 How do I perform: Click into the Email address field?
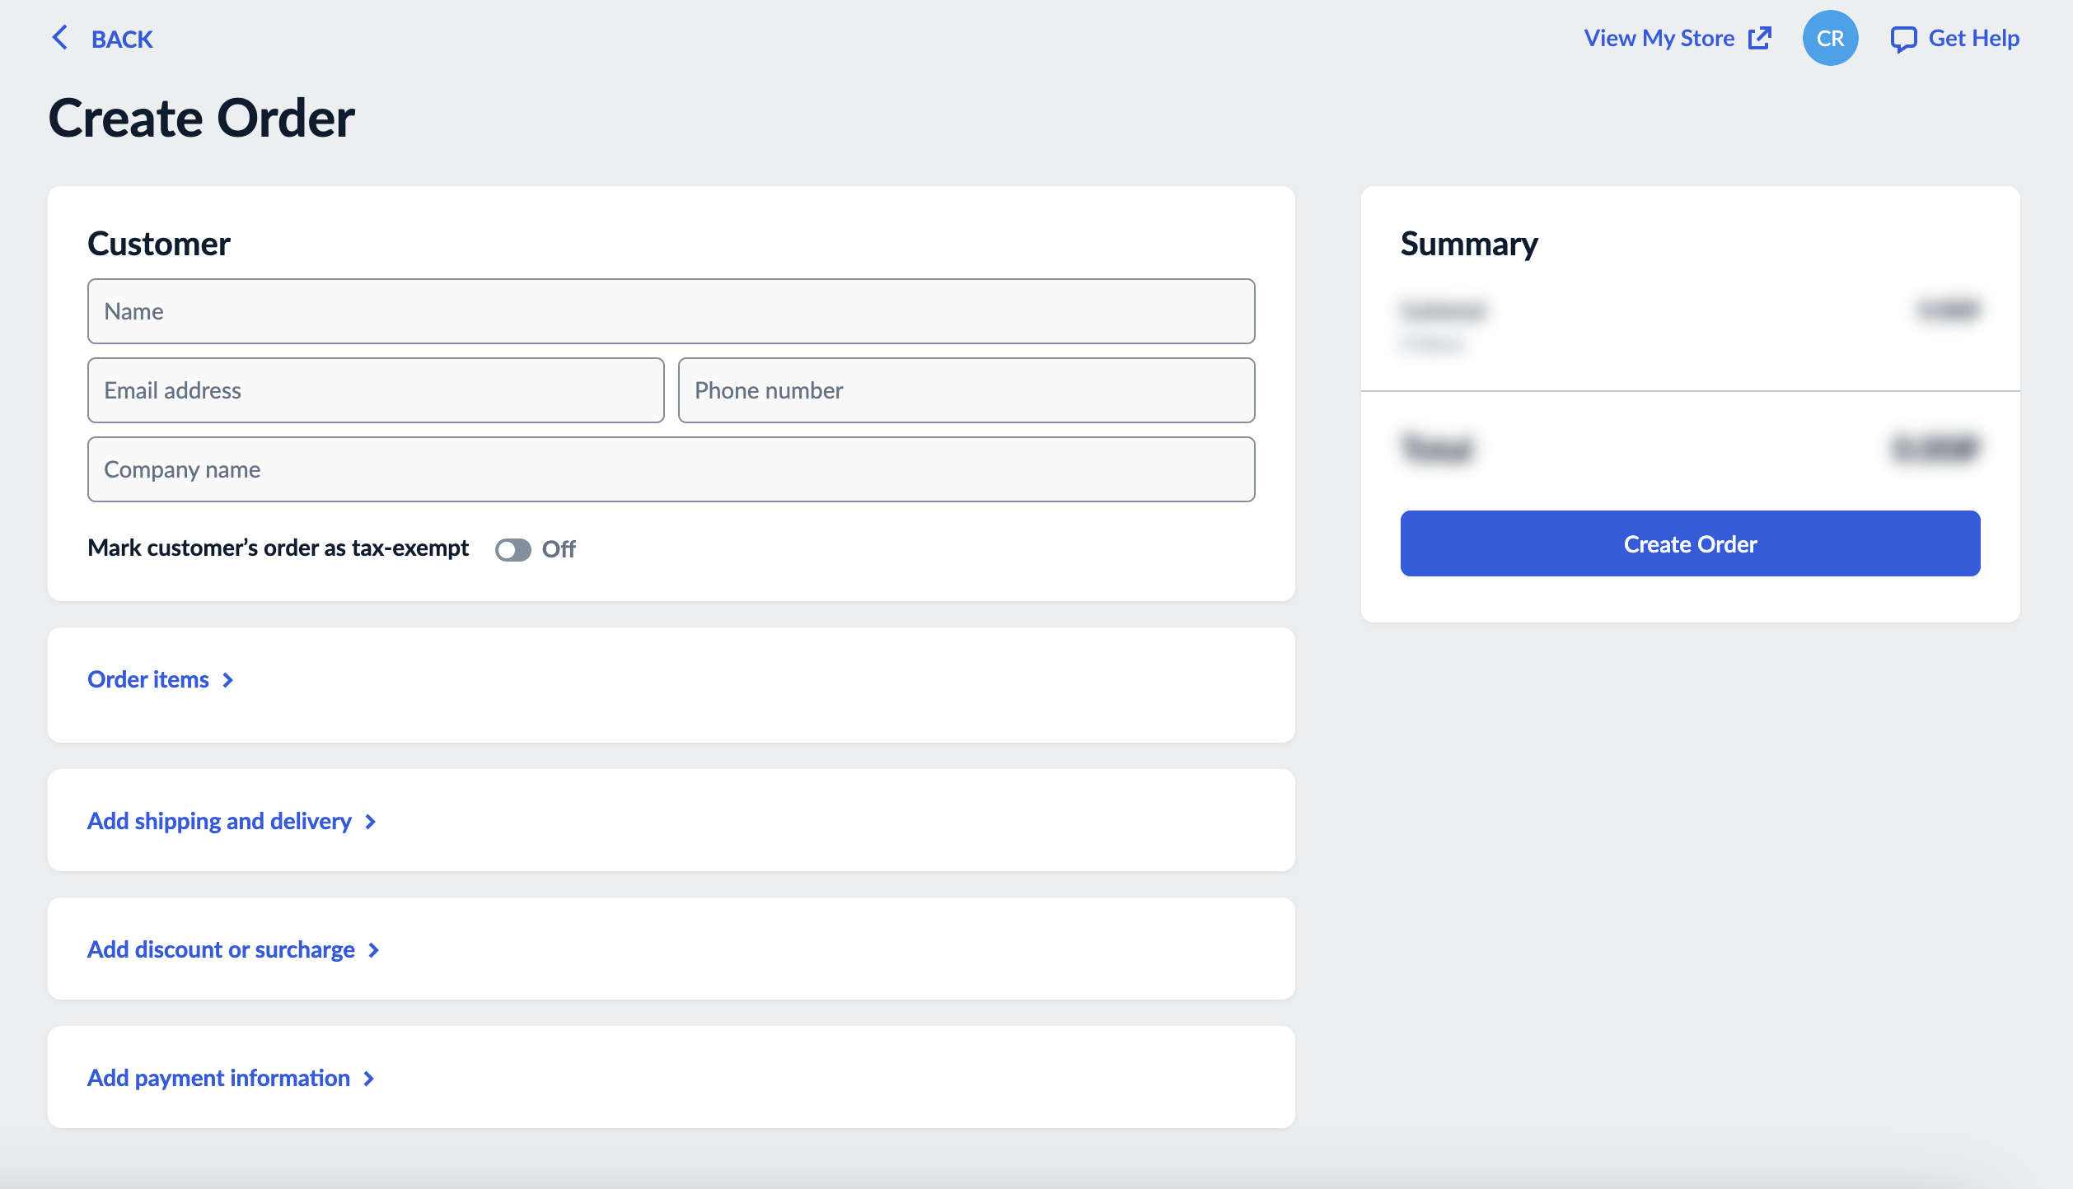click(x=376, y=390)
